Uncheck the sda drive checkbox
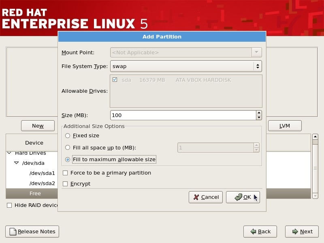324x243 pixels. 115,80
